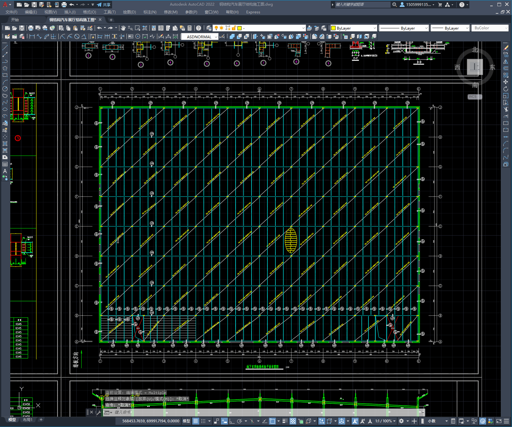Click the Autodesk App Store cart icon
The height and width of the screenshot is (427, 512).
point(440,4)
